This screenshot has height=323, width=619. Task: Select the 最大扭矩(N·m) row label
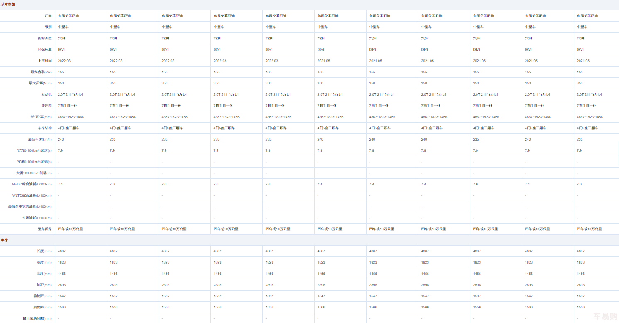[x=40, y=83]
